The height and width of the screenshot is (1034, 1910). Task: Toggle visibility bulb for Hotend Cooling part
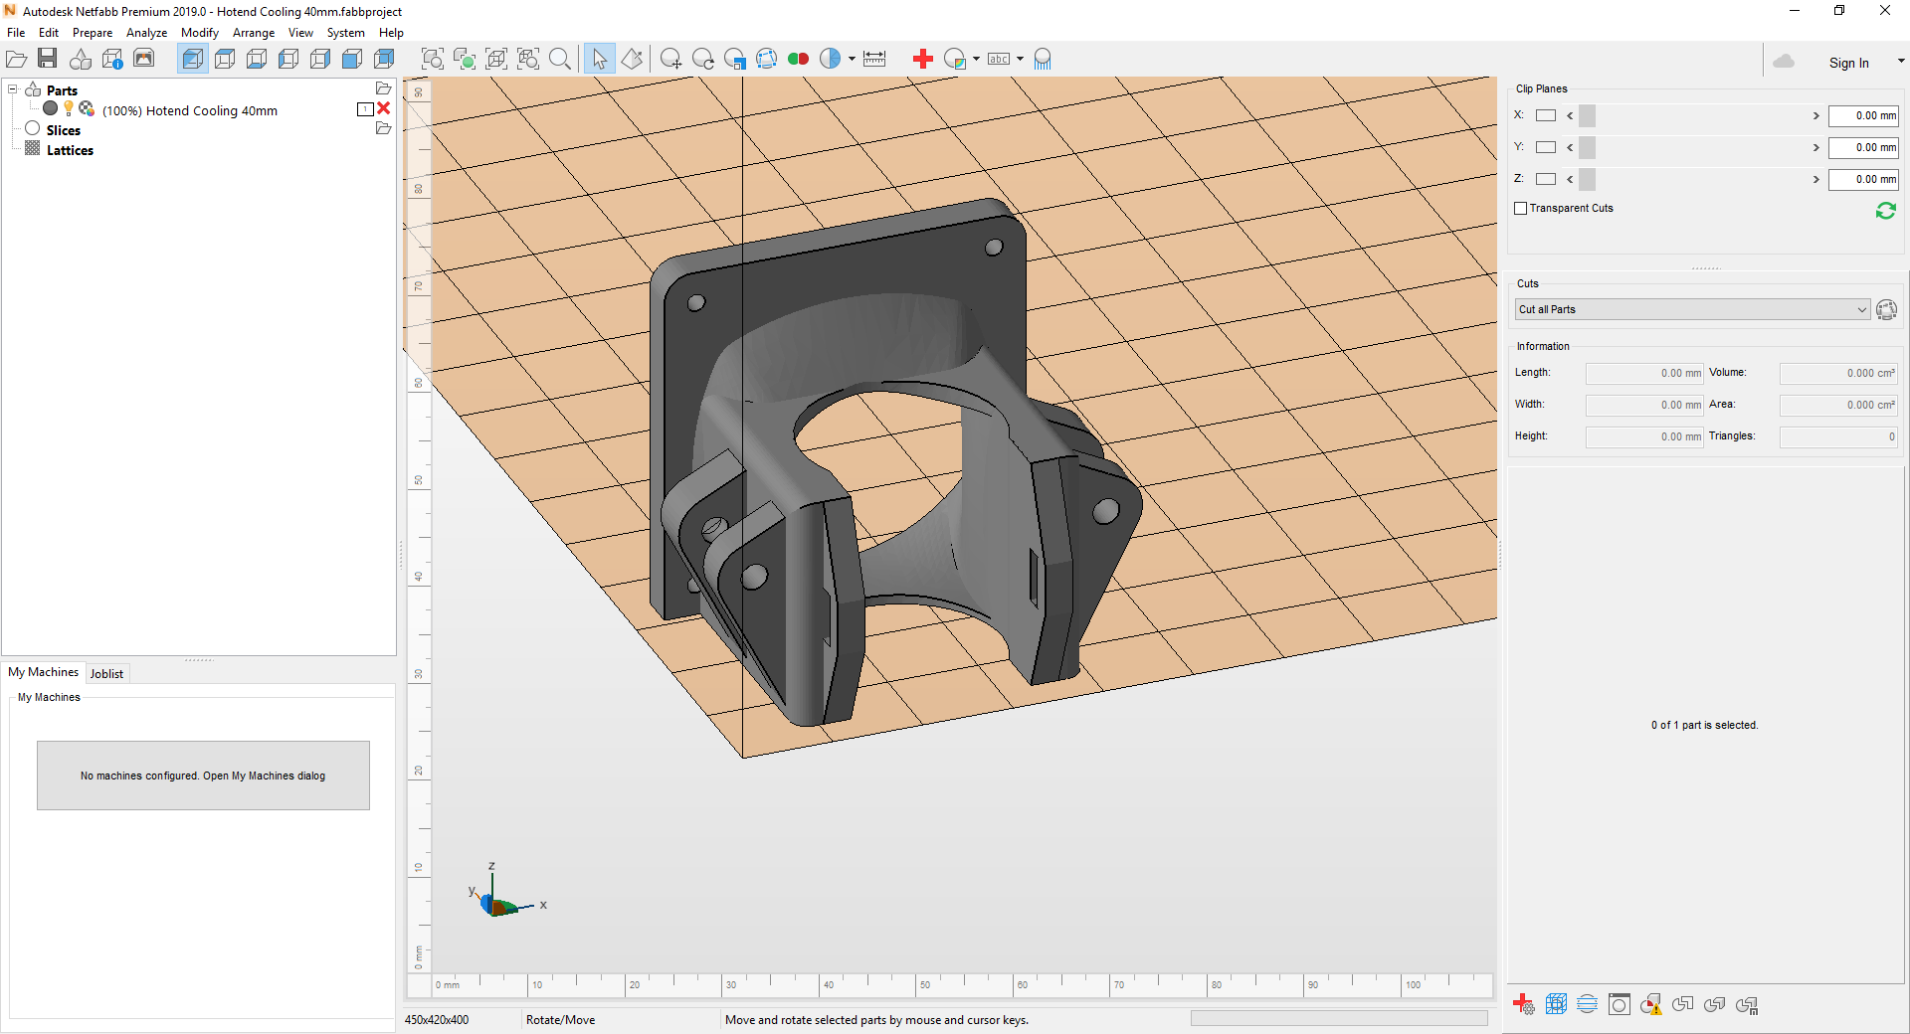tap(69, 108)
